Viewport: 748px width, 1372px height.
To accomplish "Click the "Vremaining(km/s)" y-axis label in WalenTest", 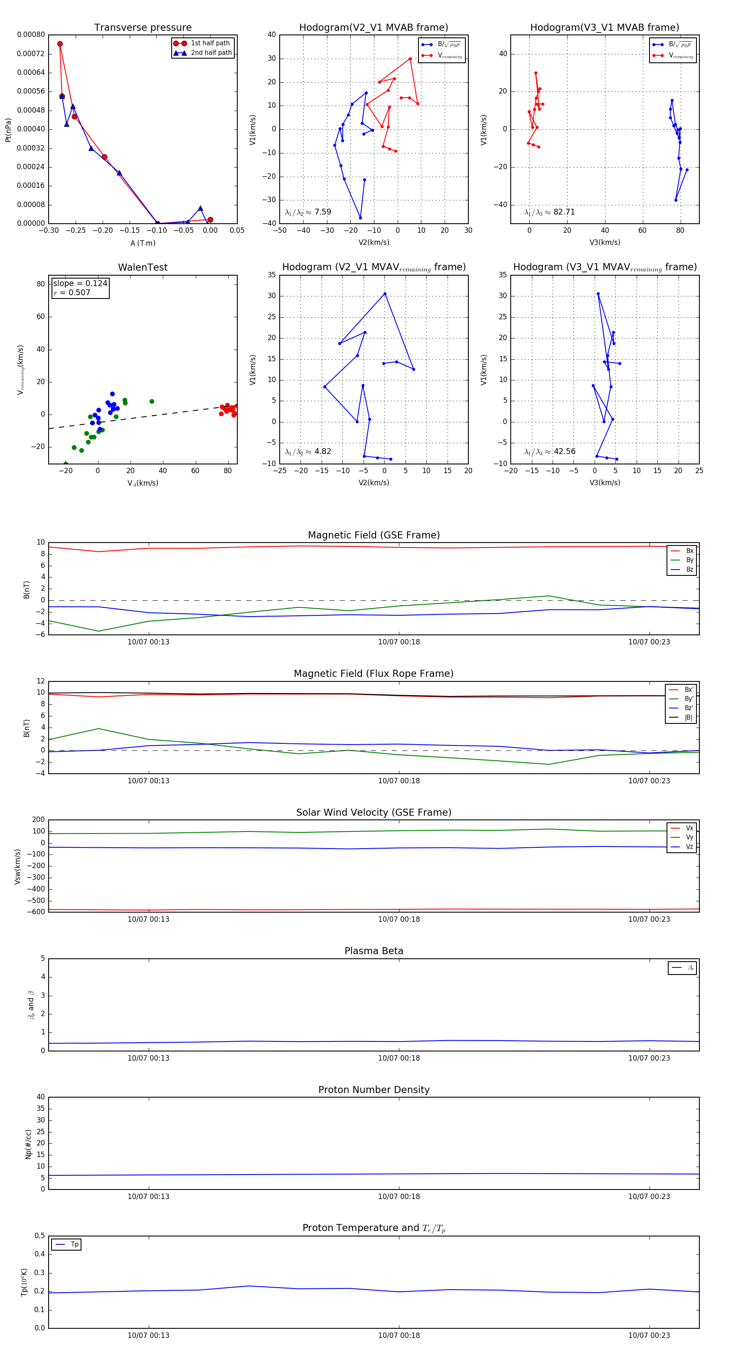I will click(20, 370).
